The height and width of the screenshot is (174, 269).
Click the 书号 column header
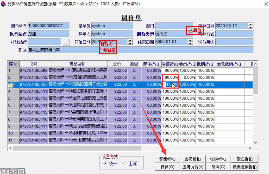[x=34, y=64]
